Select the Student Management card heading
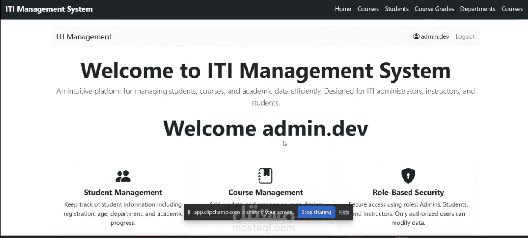The width and height of the screenshot is (528, 238). click(x=123, y=193)
